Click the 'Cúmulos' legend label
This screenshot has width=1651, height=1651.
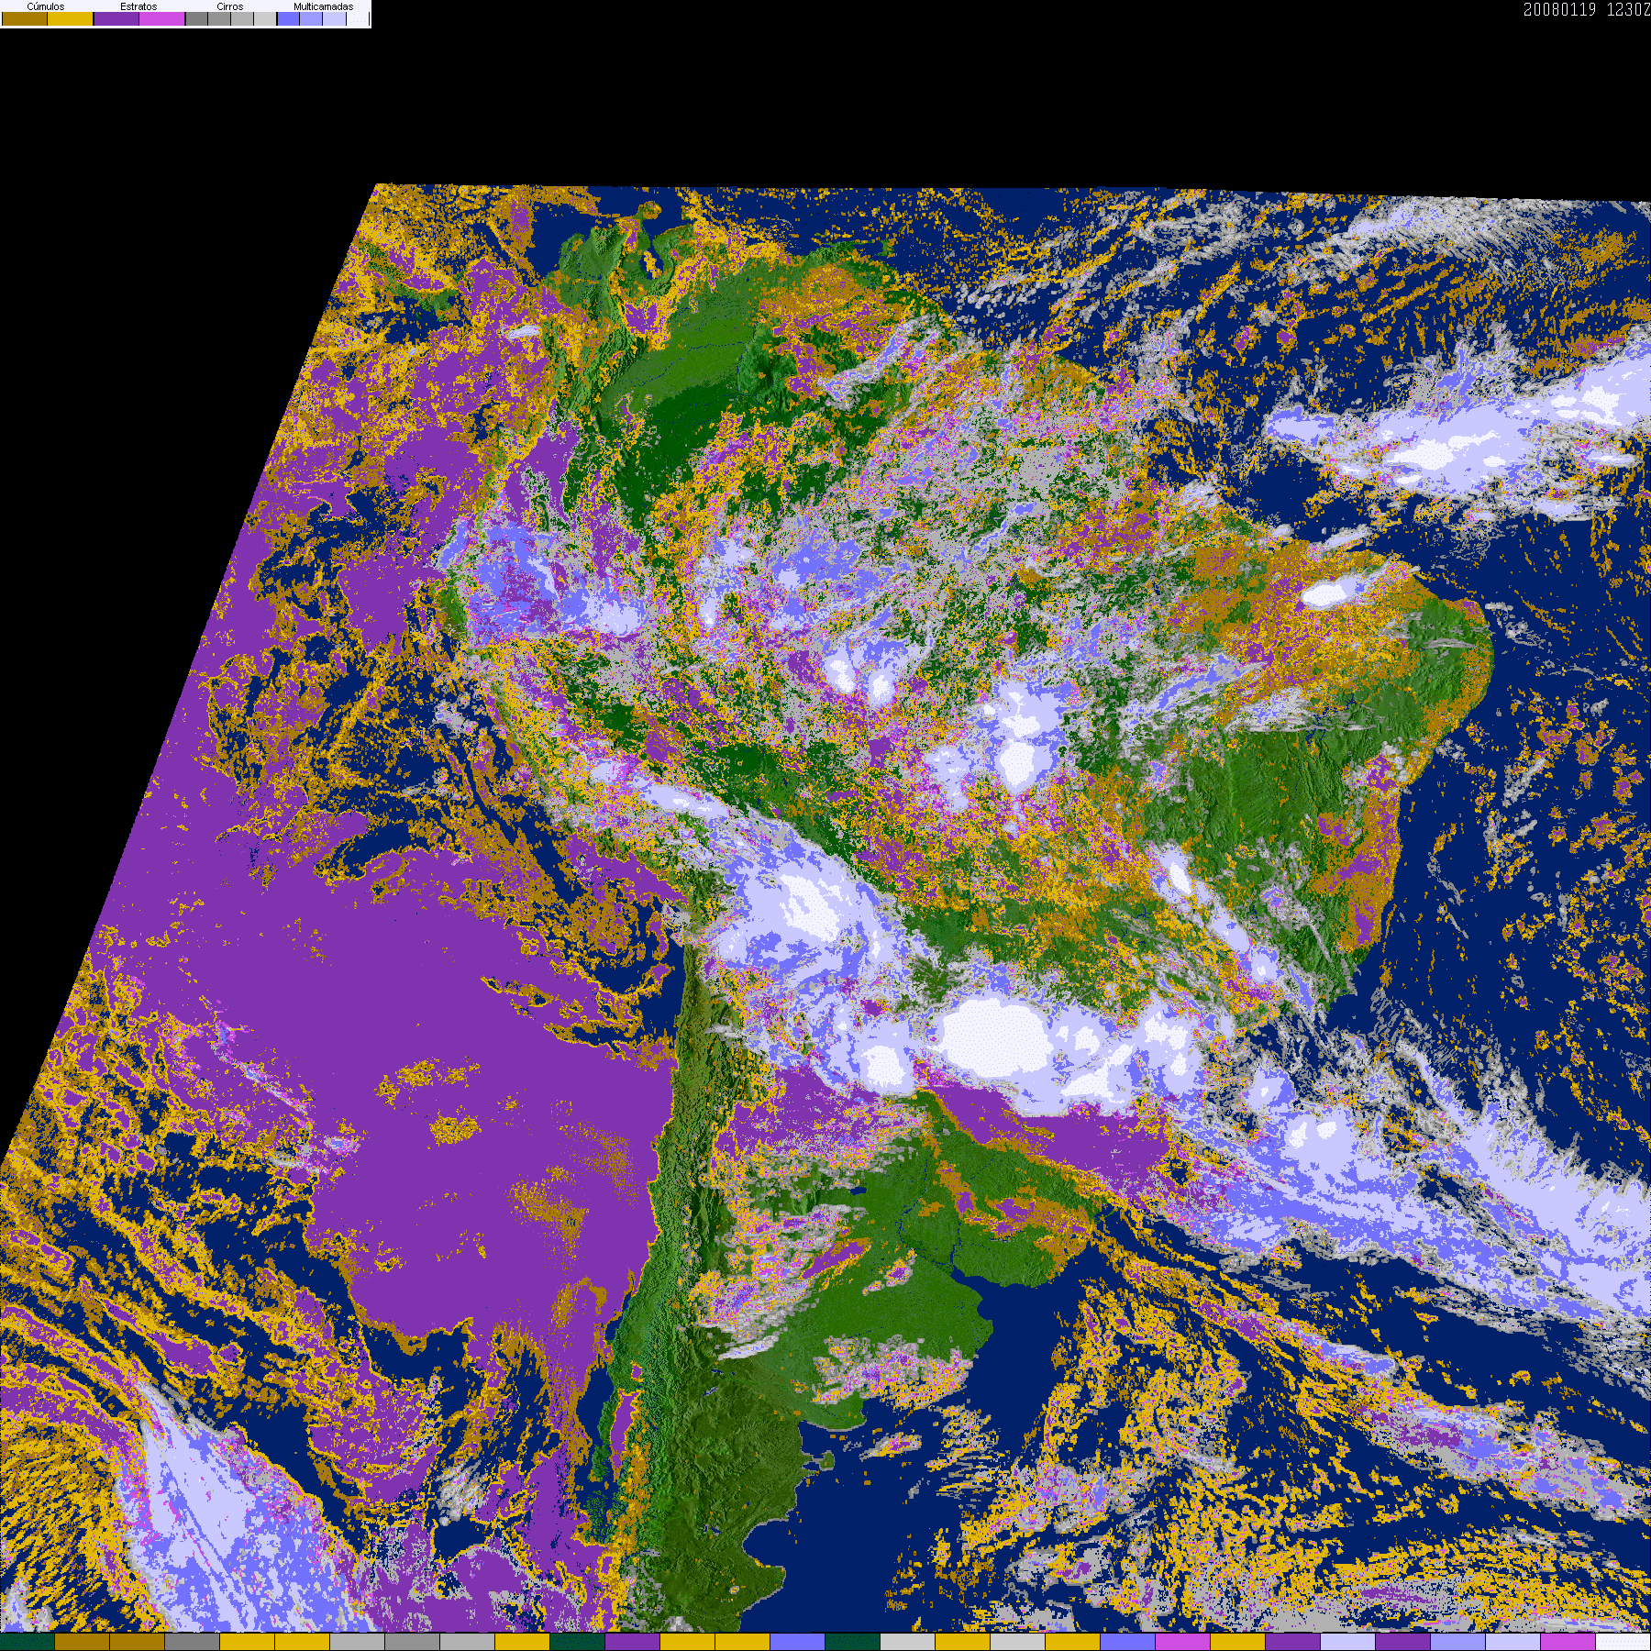(x=46, y=6)
